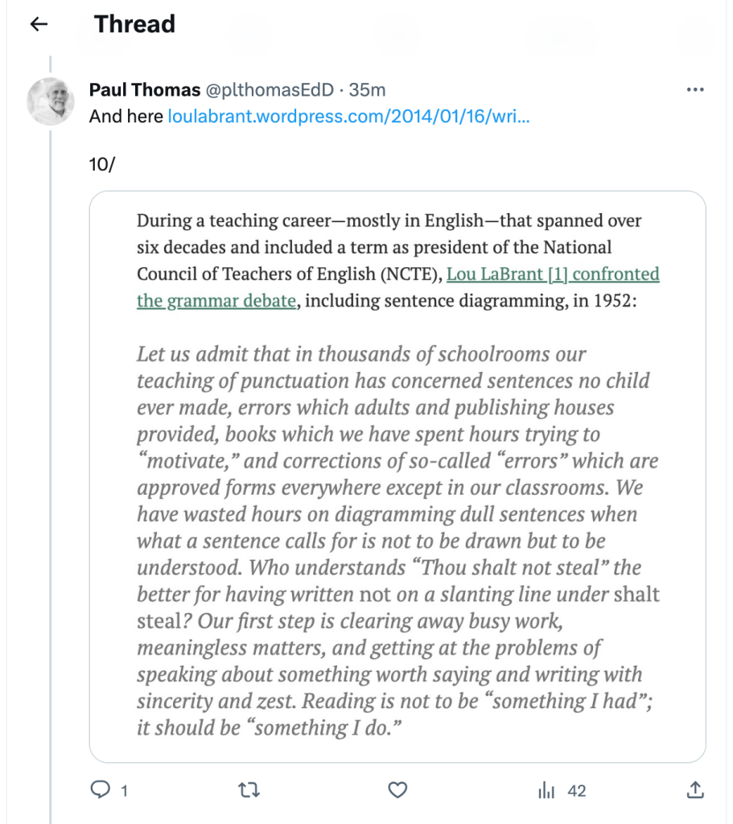Click the reply count number 1
This screenshot has height=824, width=733.
tap(124, 792)
